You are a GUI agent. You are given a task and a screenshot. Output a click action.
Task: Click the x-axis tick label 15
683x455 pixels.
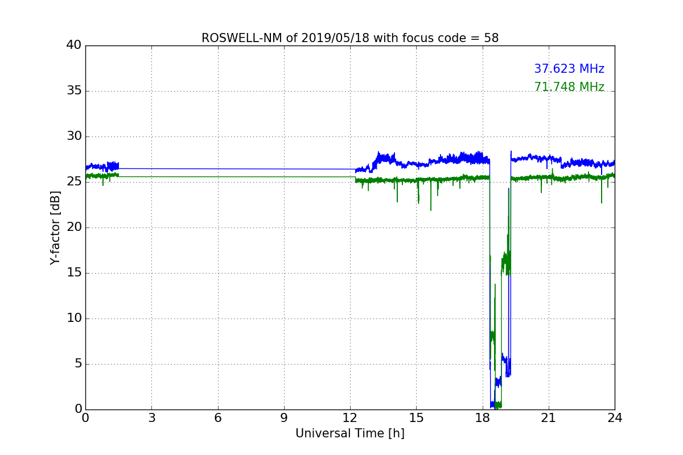[x=416, y=418]
